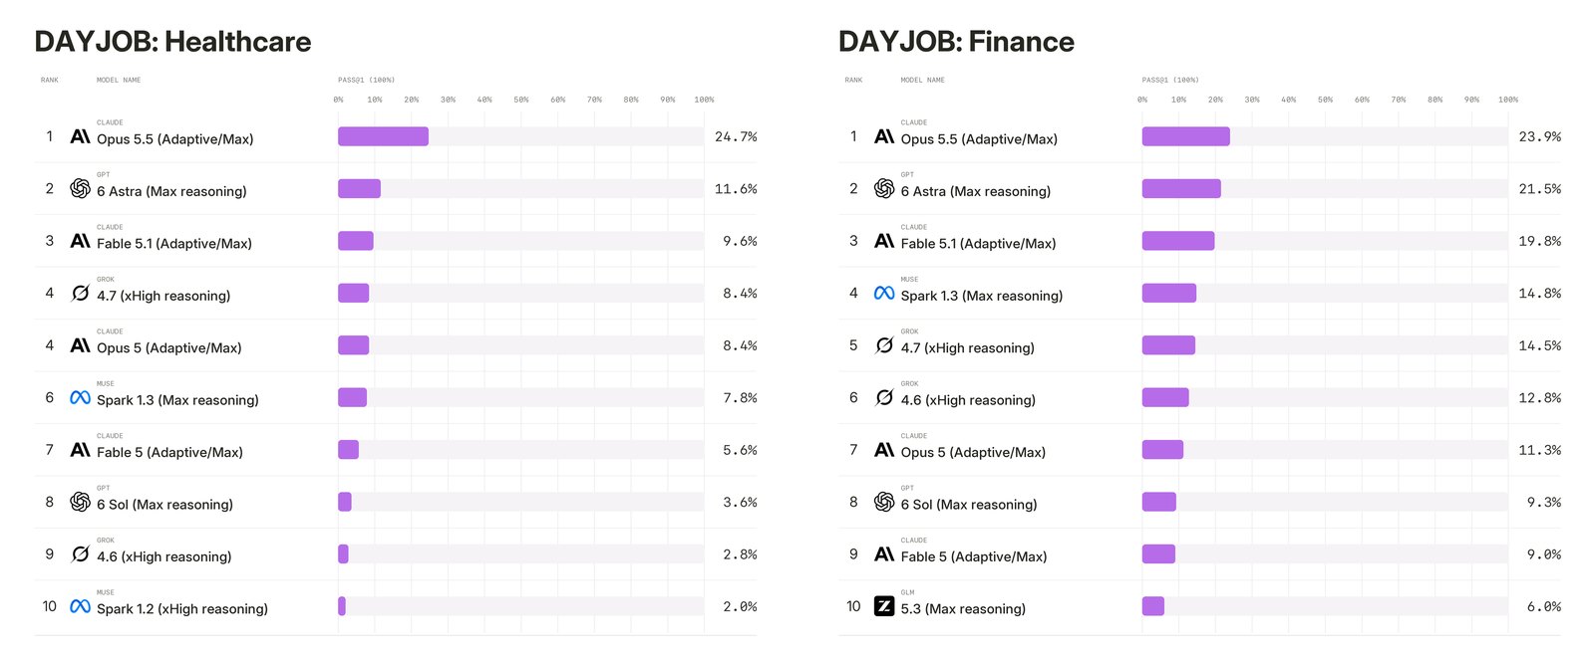Click Claude icon for Finance Fable 5.1 row
The width and height of the screenshot is (1595, 657).
884,241
